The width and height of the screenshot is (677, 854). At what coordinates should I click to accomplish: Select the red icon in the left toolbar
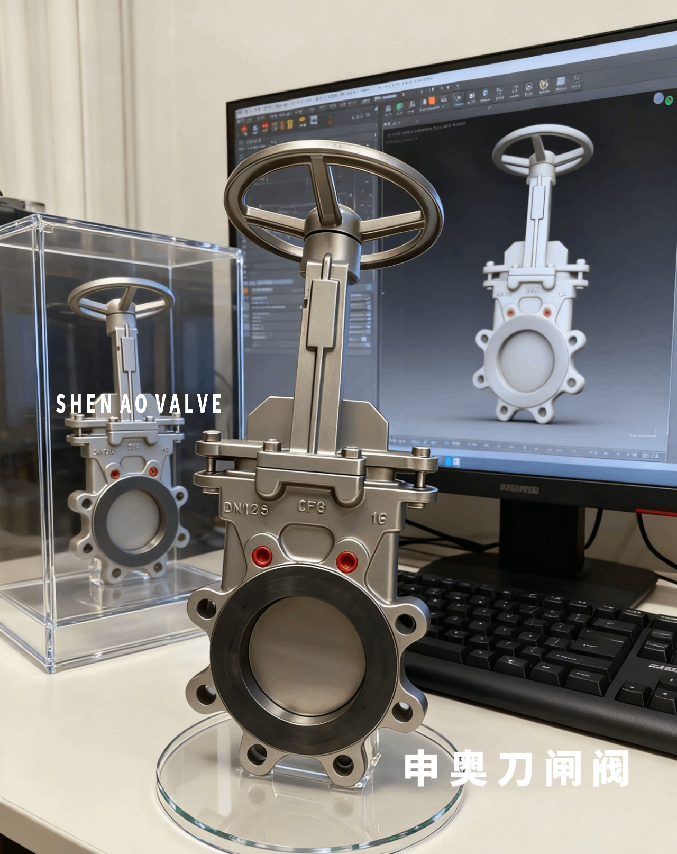point(244,129)
